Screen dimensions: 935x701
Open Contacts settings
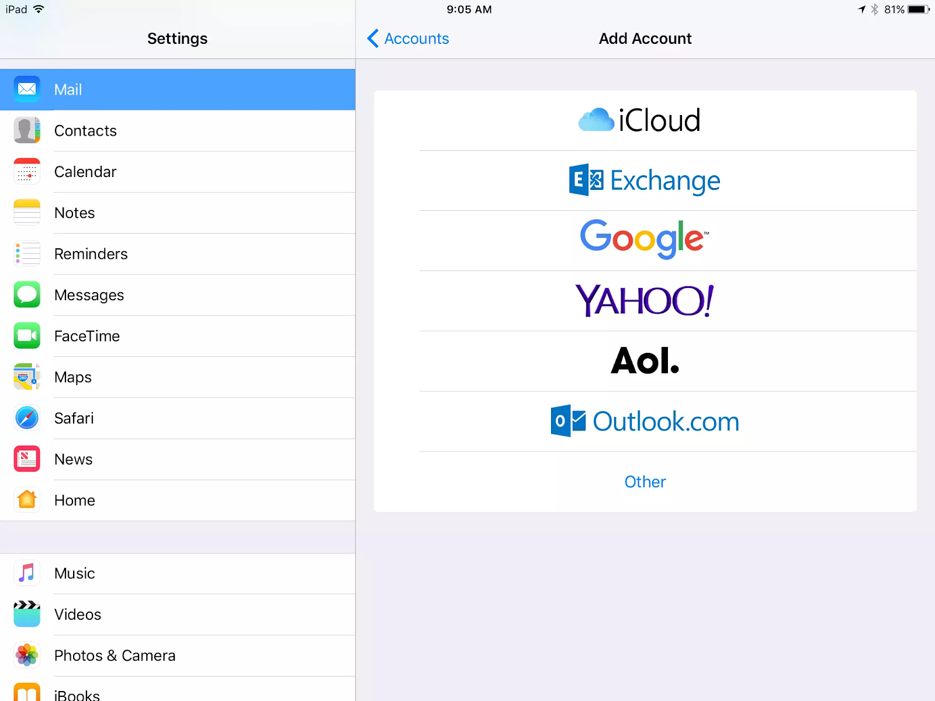[178, 131]
